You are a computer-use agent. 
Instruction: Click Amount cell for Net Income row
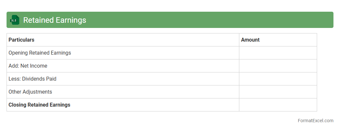pyautogui.click(x=278, y=66)
